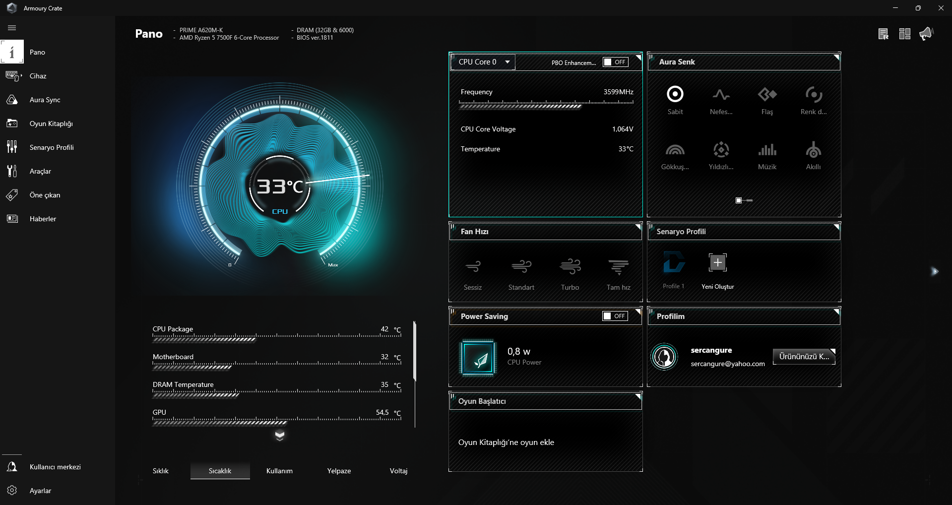952x505 pixels.
Task: Click Oyun Kitaplığı'ne oyun ekle
Action: point(506,442)
